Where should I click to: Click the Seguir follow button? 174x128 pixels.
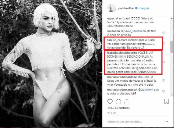(x=145, y=8)
